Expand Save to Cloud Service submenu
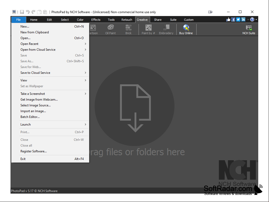 tap(50, 73)
